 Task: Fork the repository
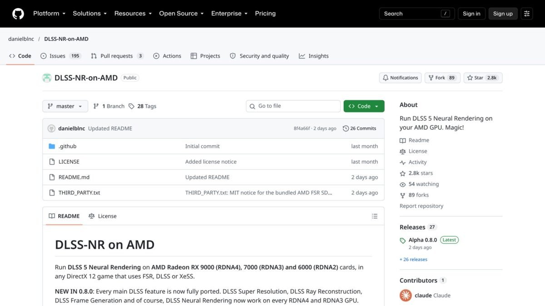pyautogui.click(x=442, y=78)
